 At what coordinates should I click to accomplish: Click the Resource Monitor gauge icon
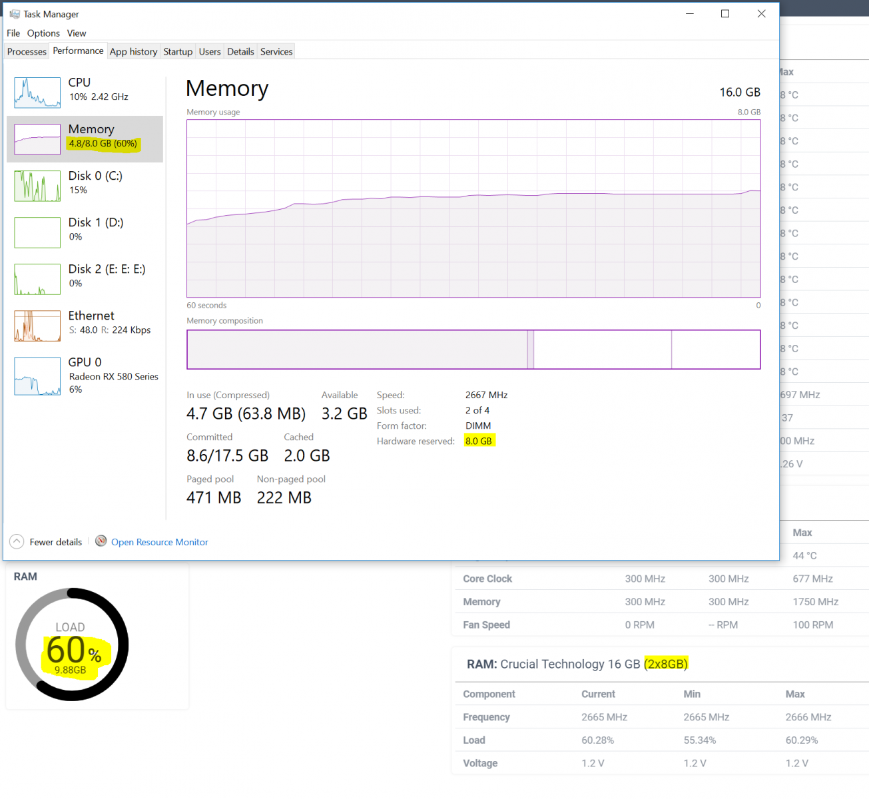click(x=101, y=541)
